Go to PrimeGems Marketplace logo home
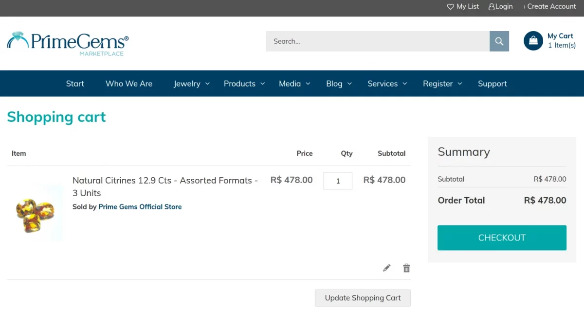 (x=68, y=43)
